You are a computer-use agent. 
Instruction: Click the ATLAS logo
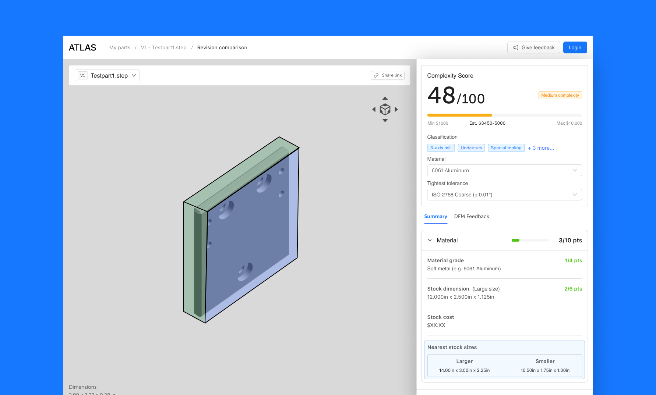82,47
